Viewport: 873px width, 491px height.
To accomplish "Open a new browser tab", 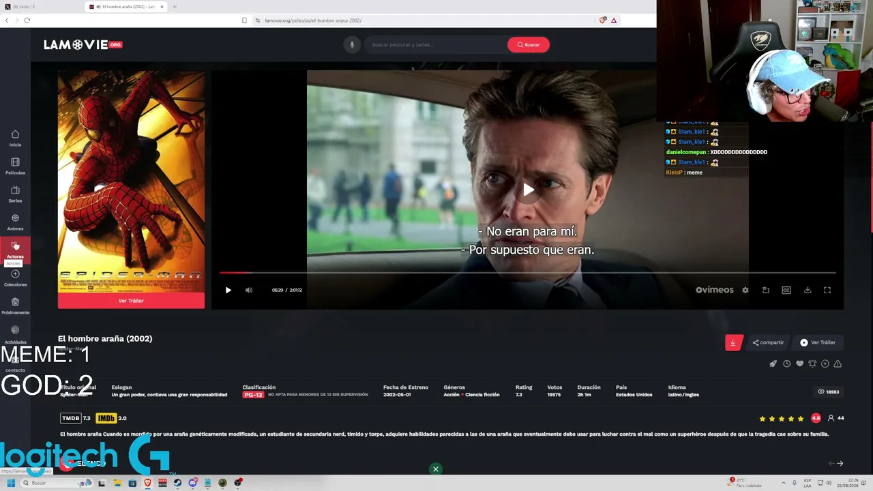I will [x=175, y=7].
